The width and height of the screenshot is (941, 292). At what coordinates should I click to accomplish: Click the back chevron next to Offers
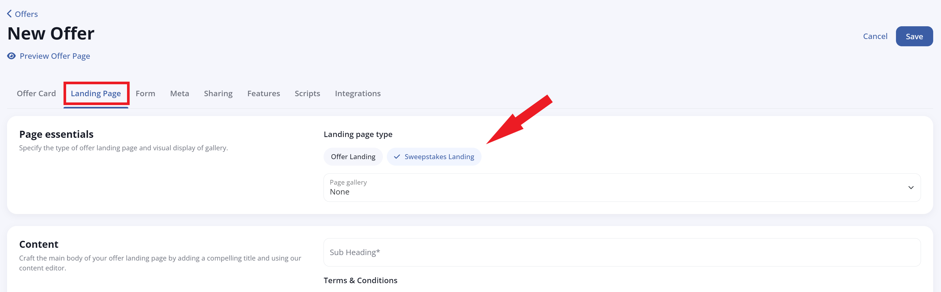(x=9, y=14)
